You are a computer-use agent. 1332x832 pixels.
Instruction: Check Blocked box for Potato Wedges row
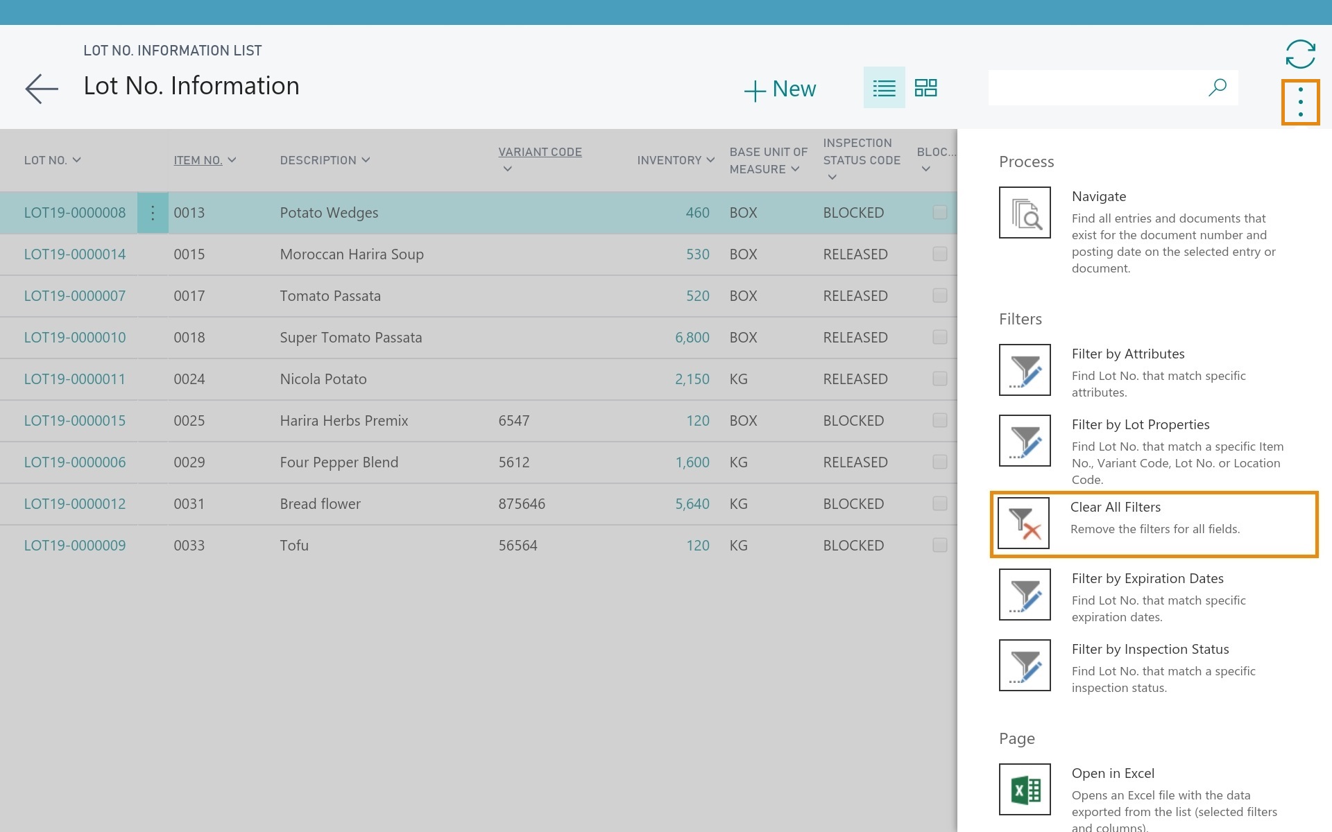coord(939,213)
